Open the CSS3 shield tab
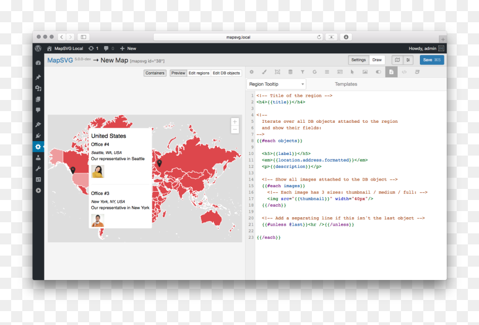This screenshot has width=479, height=325. 417,72
